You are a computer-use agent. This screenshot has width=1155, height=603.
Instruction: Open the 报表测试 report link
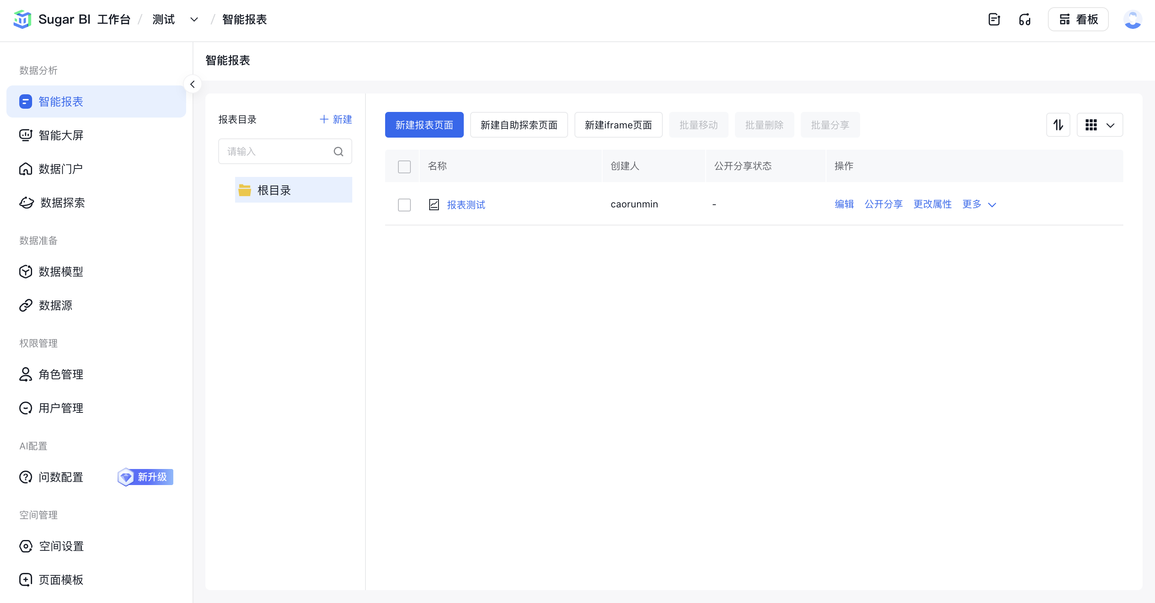(466, 205)
